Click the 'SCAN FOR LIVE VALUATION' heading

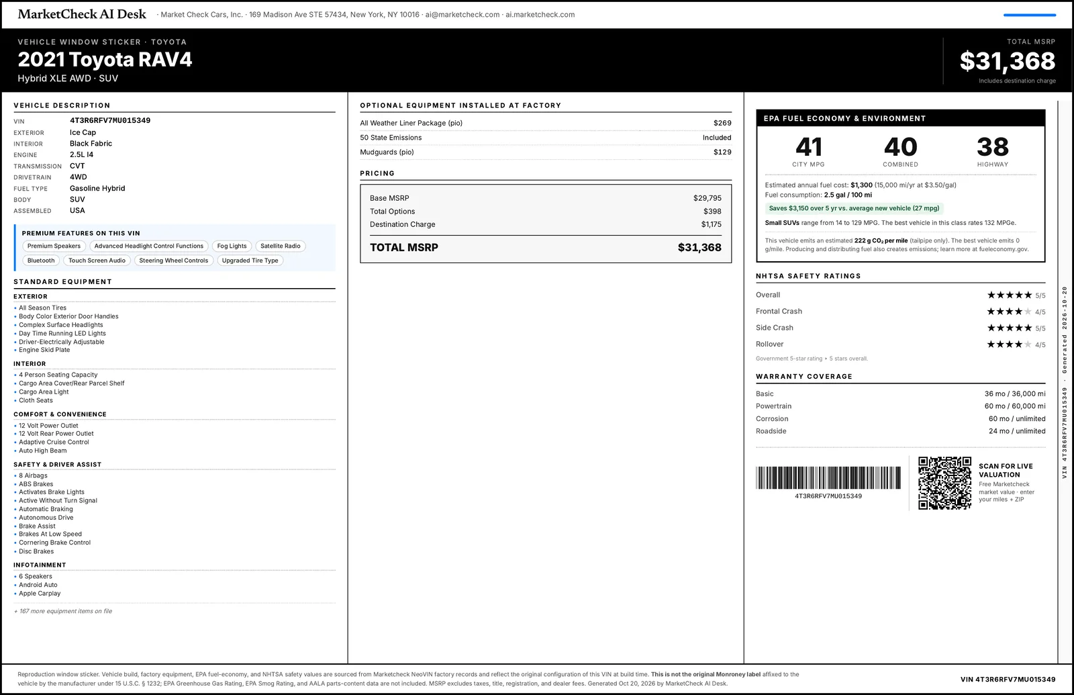1006,470
